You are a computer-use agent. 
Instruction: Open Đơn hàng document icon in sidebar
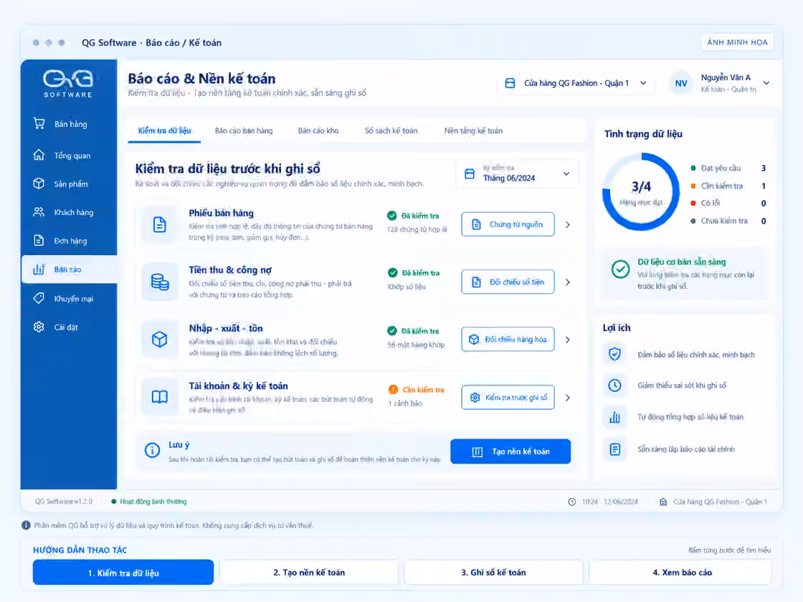coord(39,241)
